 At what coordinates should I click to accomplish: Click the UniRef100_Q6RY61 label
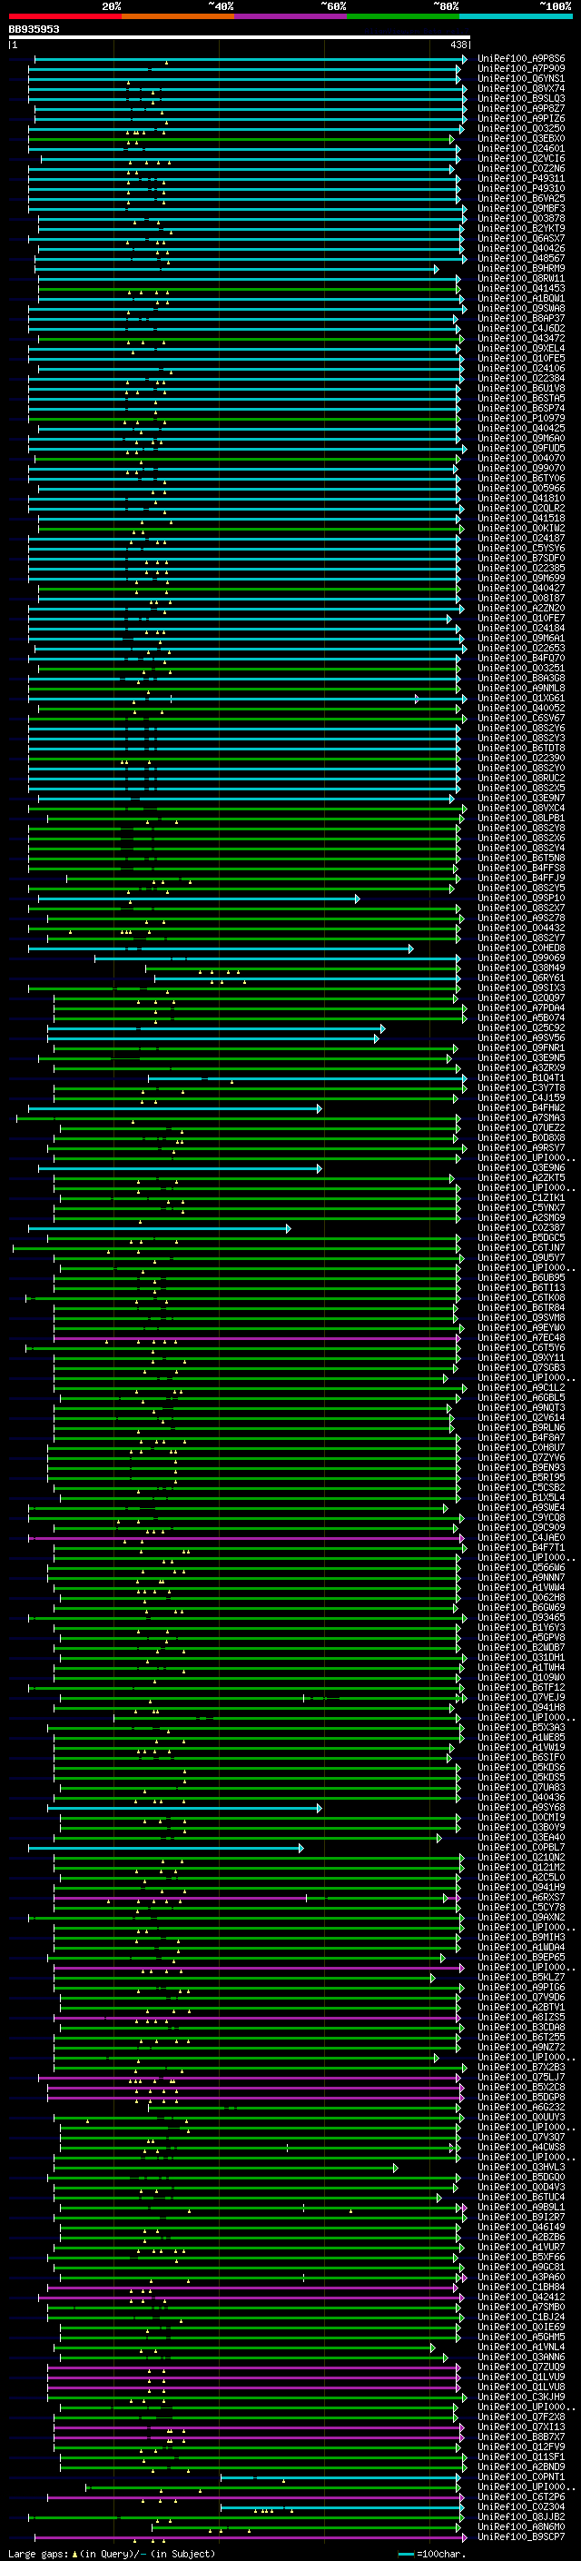[520, 978]
